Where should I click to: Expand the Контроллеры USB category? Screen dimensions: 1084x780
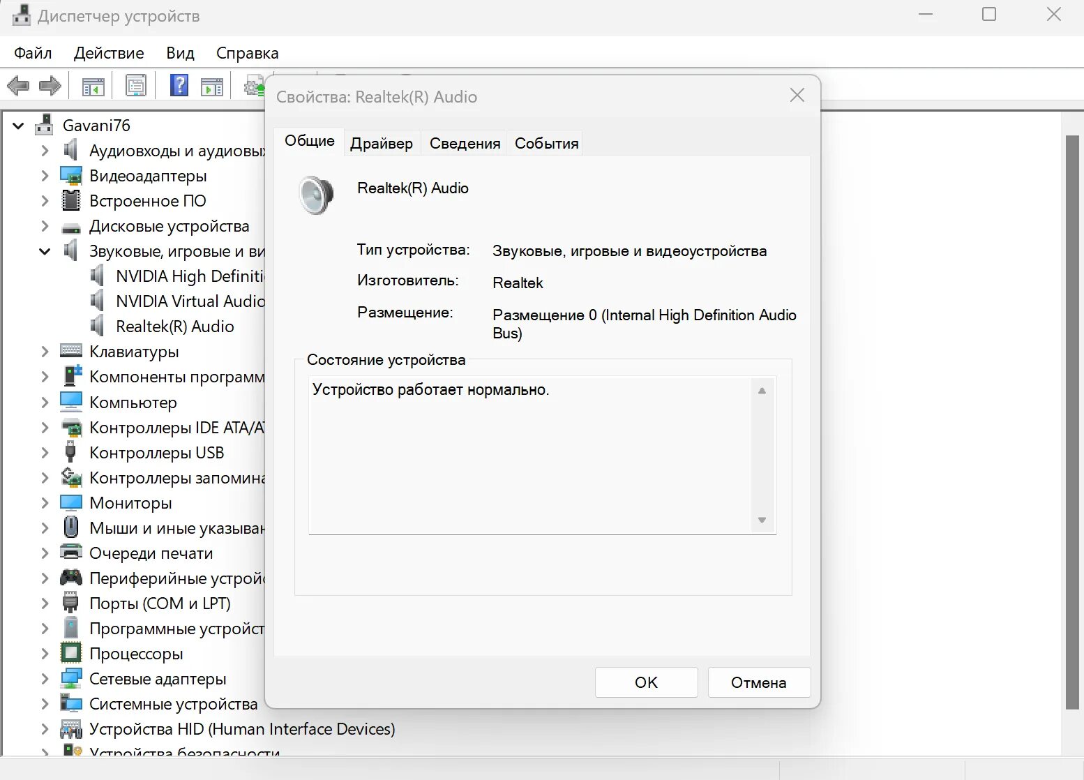[x=45, y=452]
